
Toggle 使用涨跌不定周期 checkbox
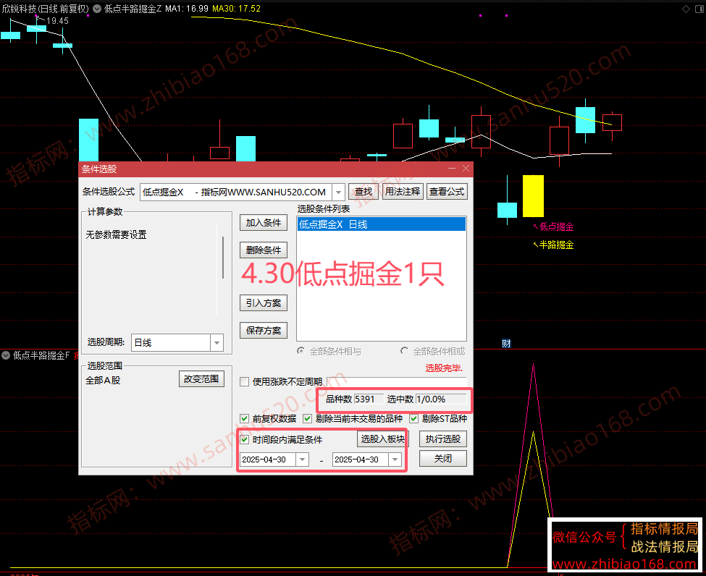(x=245, y=381)
